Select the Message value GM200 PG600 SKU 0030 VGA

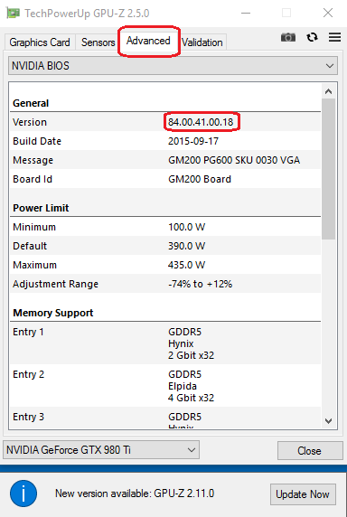(234, 160)
